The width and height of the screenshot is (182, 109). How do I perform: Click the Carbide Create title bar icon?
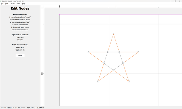tap(1, 1)
